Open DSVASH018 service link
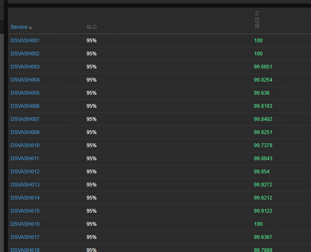Image resolution: width=311 pixels, height=252 pixels. (25, 249)
